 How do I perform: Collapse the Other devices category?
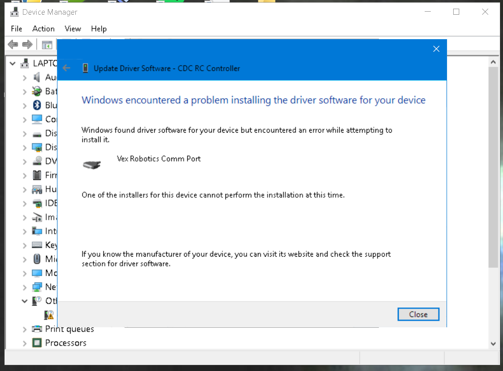click(24, 301)
